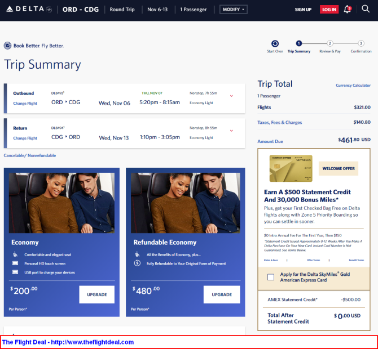Click the HD touch screen icon
Image resolution: width=378 pixels, height=349 pixels.
click(x=15, y=263)
